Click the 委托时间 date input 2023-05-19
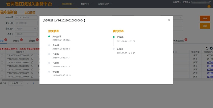 [26, 17]
